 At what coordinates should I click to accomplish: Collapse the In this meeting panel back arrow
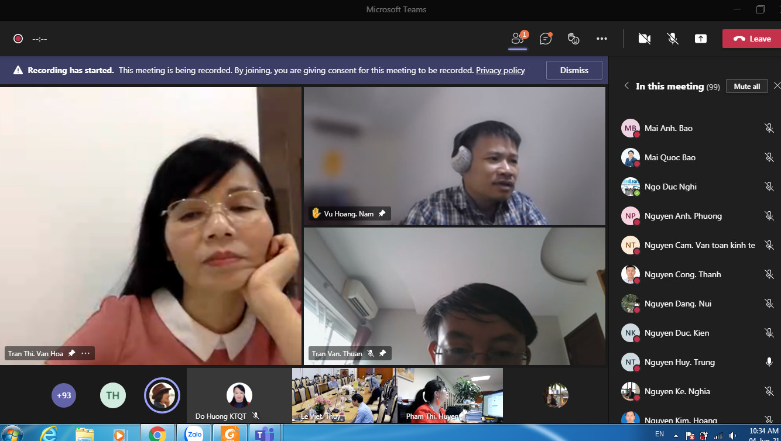626,86
